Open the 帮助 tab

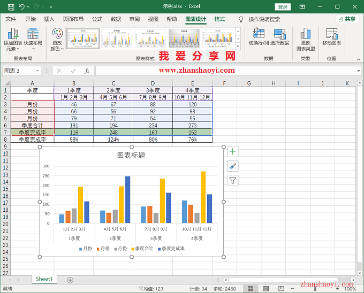pyautogui.click(x=172, y=19)
